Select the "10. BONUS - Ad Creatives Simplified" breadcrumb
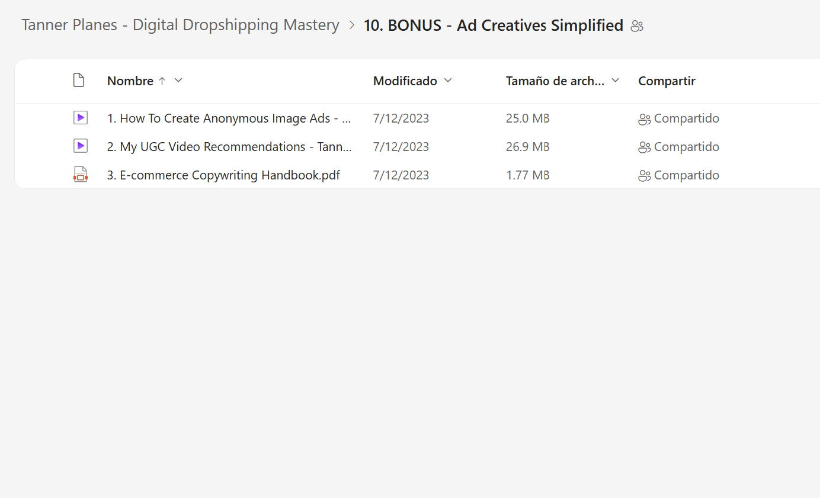The image size is (820, 498). (493, 25)
